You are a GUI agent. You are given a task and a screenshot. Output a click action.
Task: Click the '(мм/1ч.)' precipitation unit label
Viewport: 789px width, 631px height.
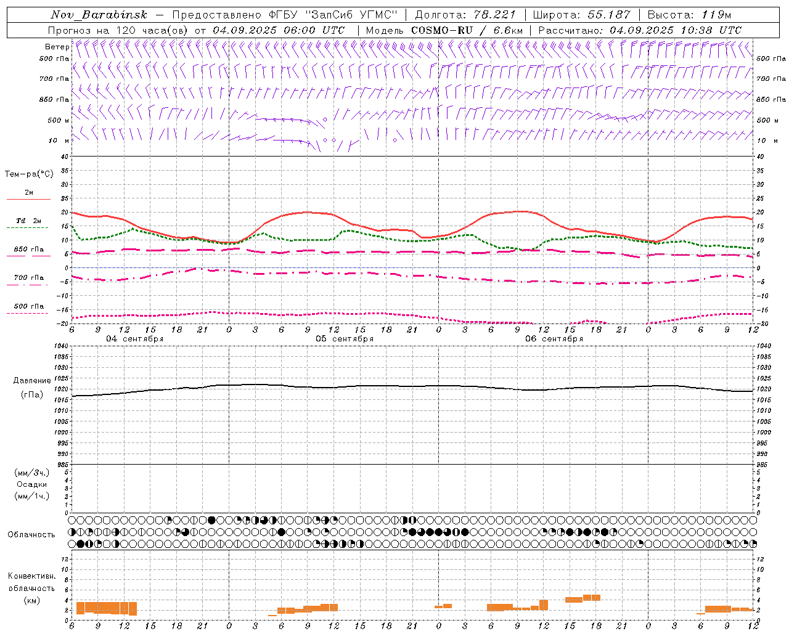click(32, 496)
